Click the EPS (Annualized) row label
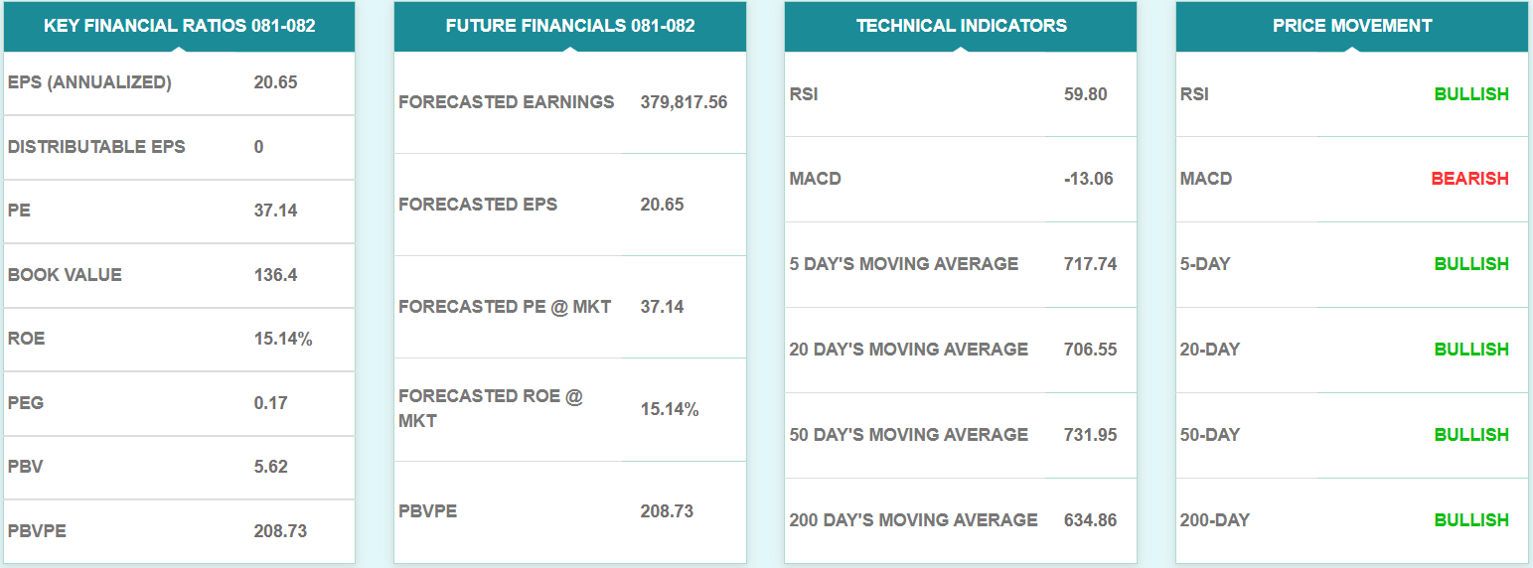1533x568 pixels. click(89, 82)
